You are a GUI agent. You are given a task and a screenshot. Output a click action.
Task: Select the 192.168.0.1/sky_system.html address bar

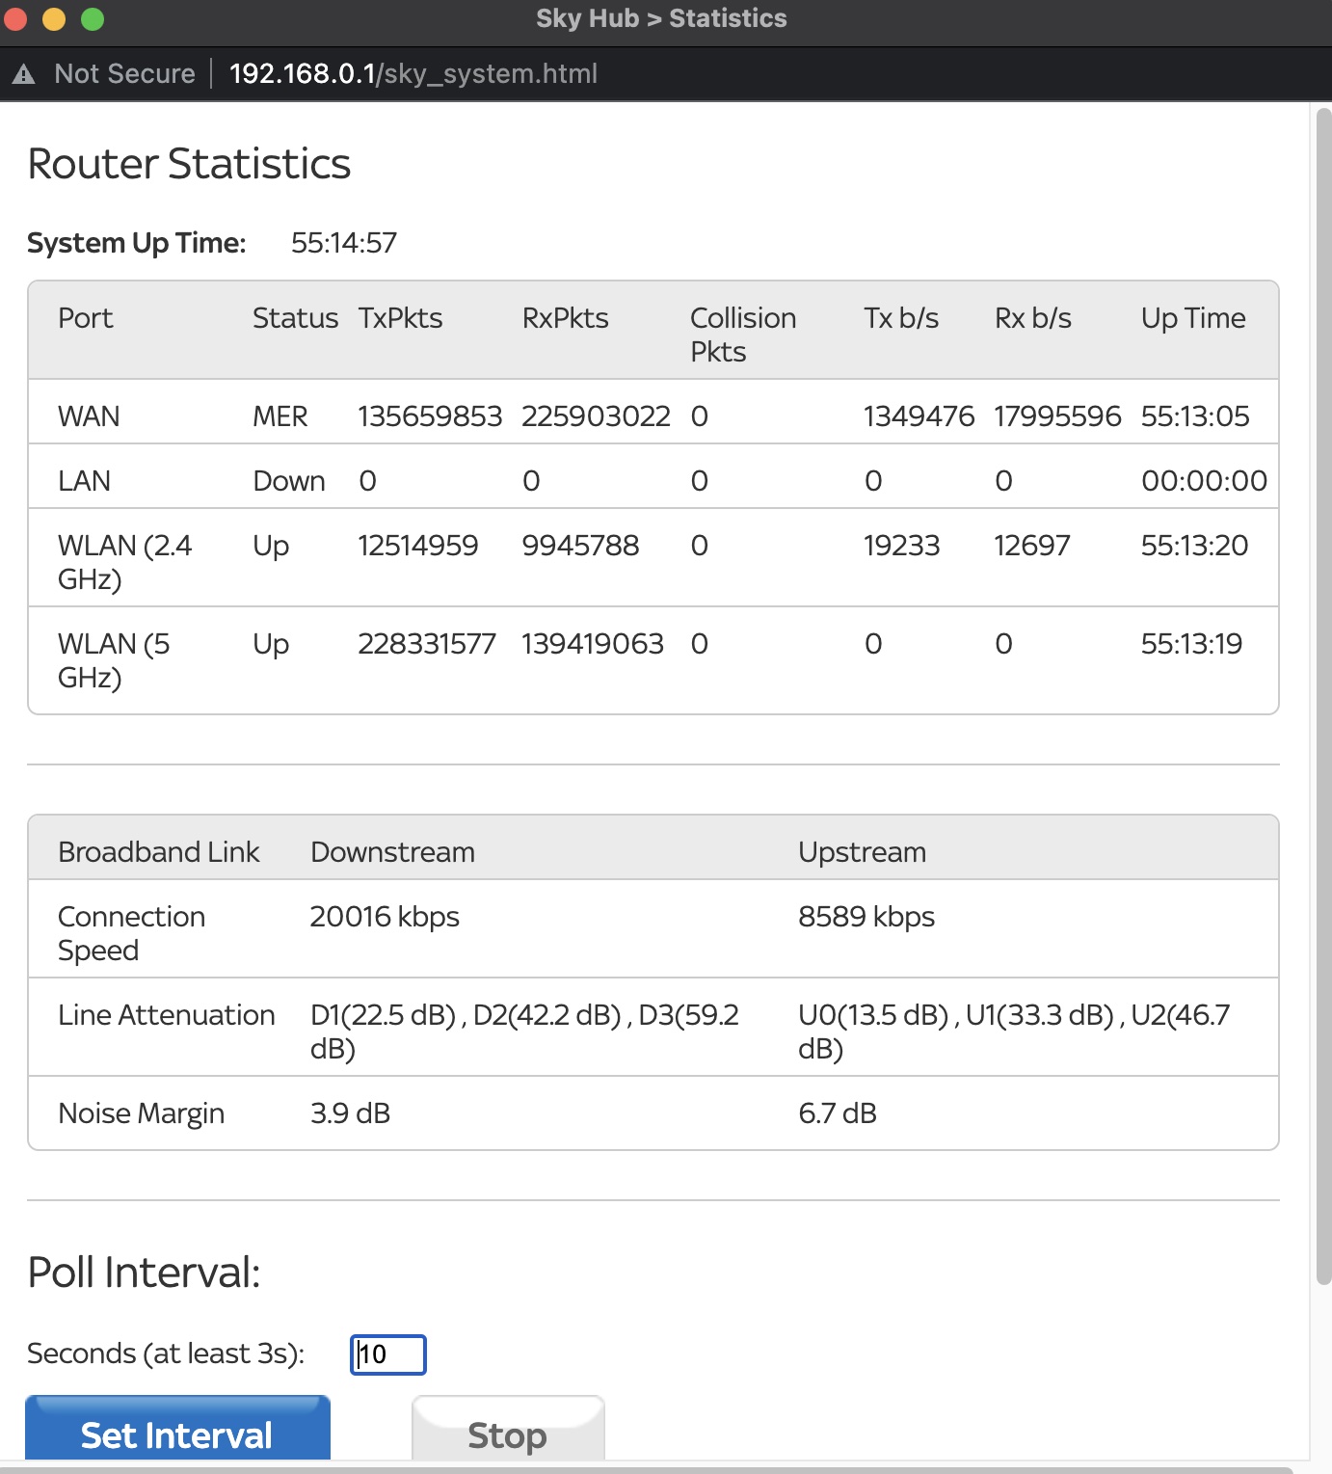tap(413, 74)
